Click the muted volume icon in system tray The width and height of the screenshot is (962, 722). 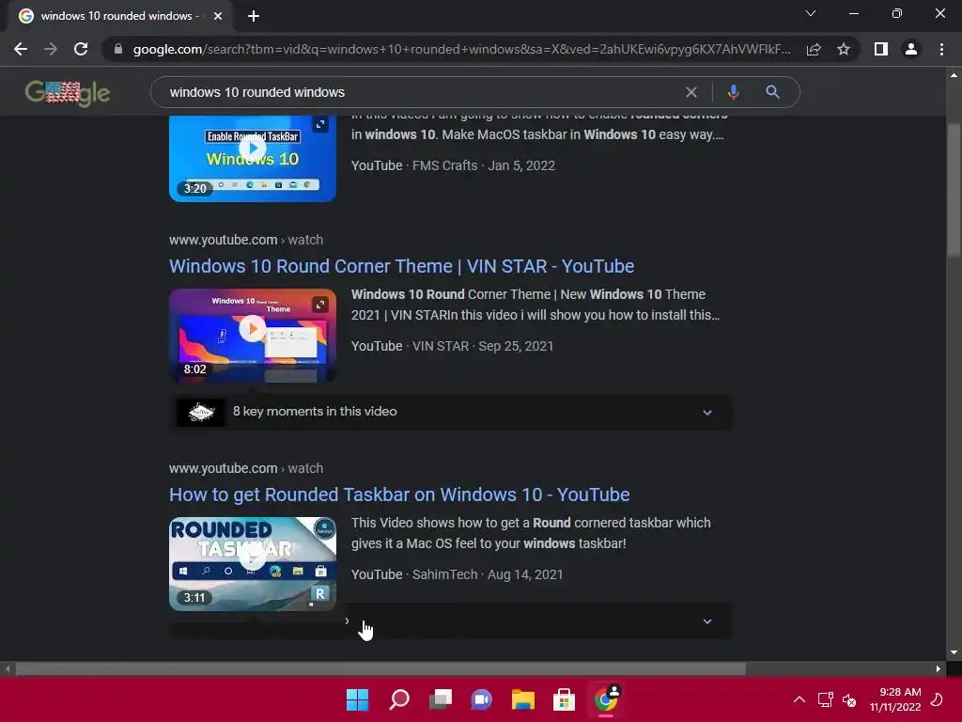tap(849, 699)
